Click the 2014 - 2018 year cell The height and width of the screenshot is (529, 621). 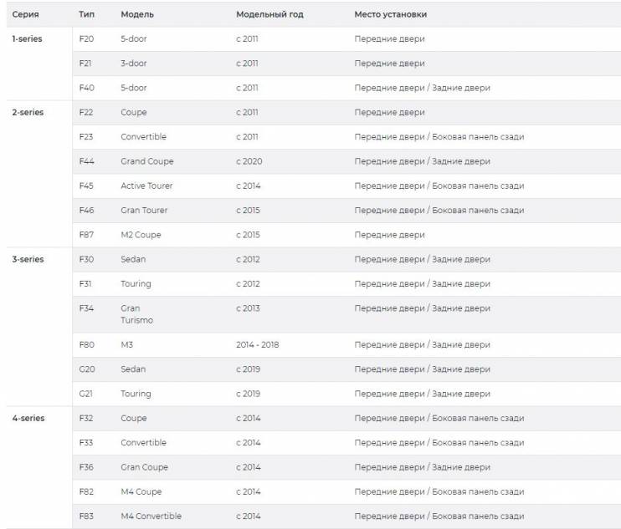258,345
